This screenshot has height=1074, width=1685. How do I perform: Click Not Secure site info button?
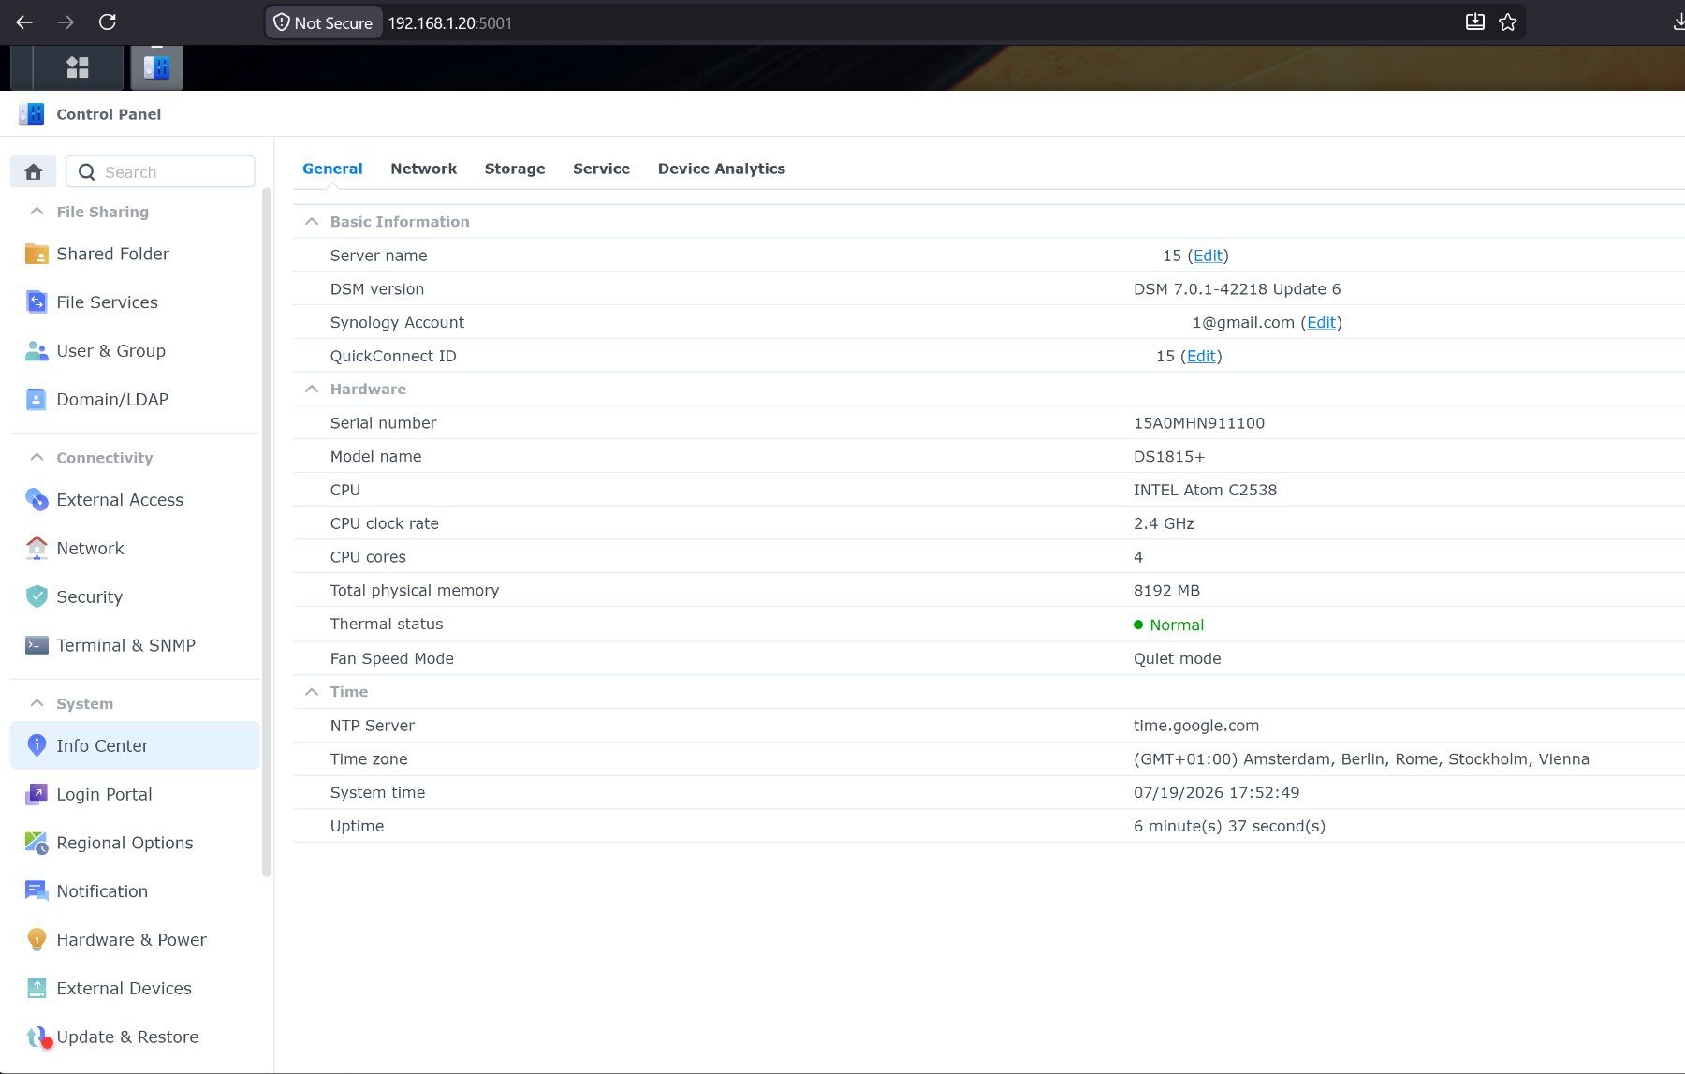click(323, 22)
